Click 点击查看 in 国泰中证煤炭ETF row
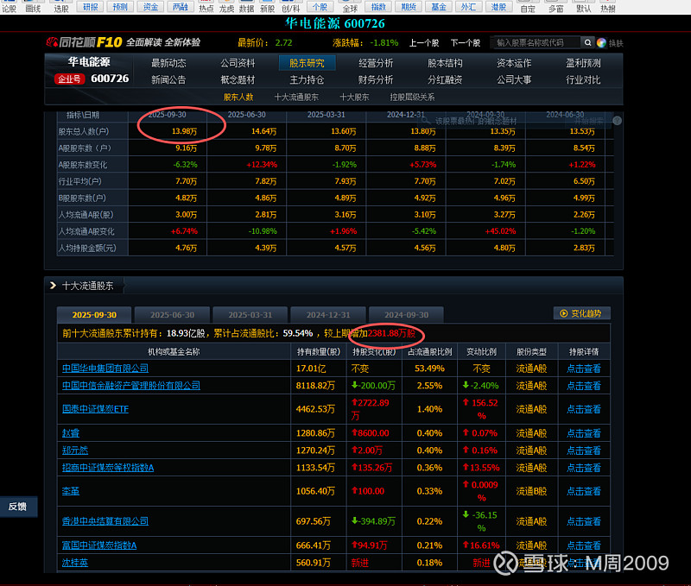 pyautogui.click(x=584, y=409)
